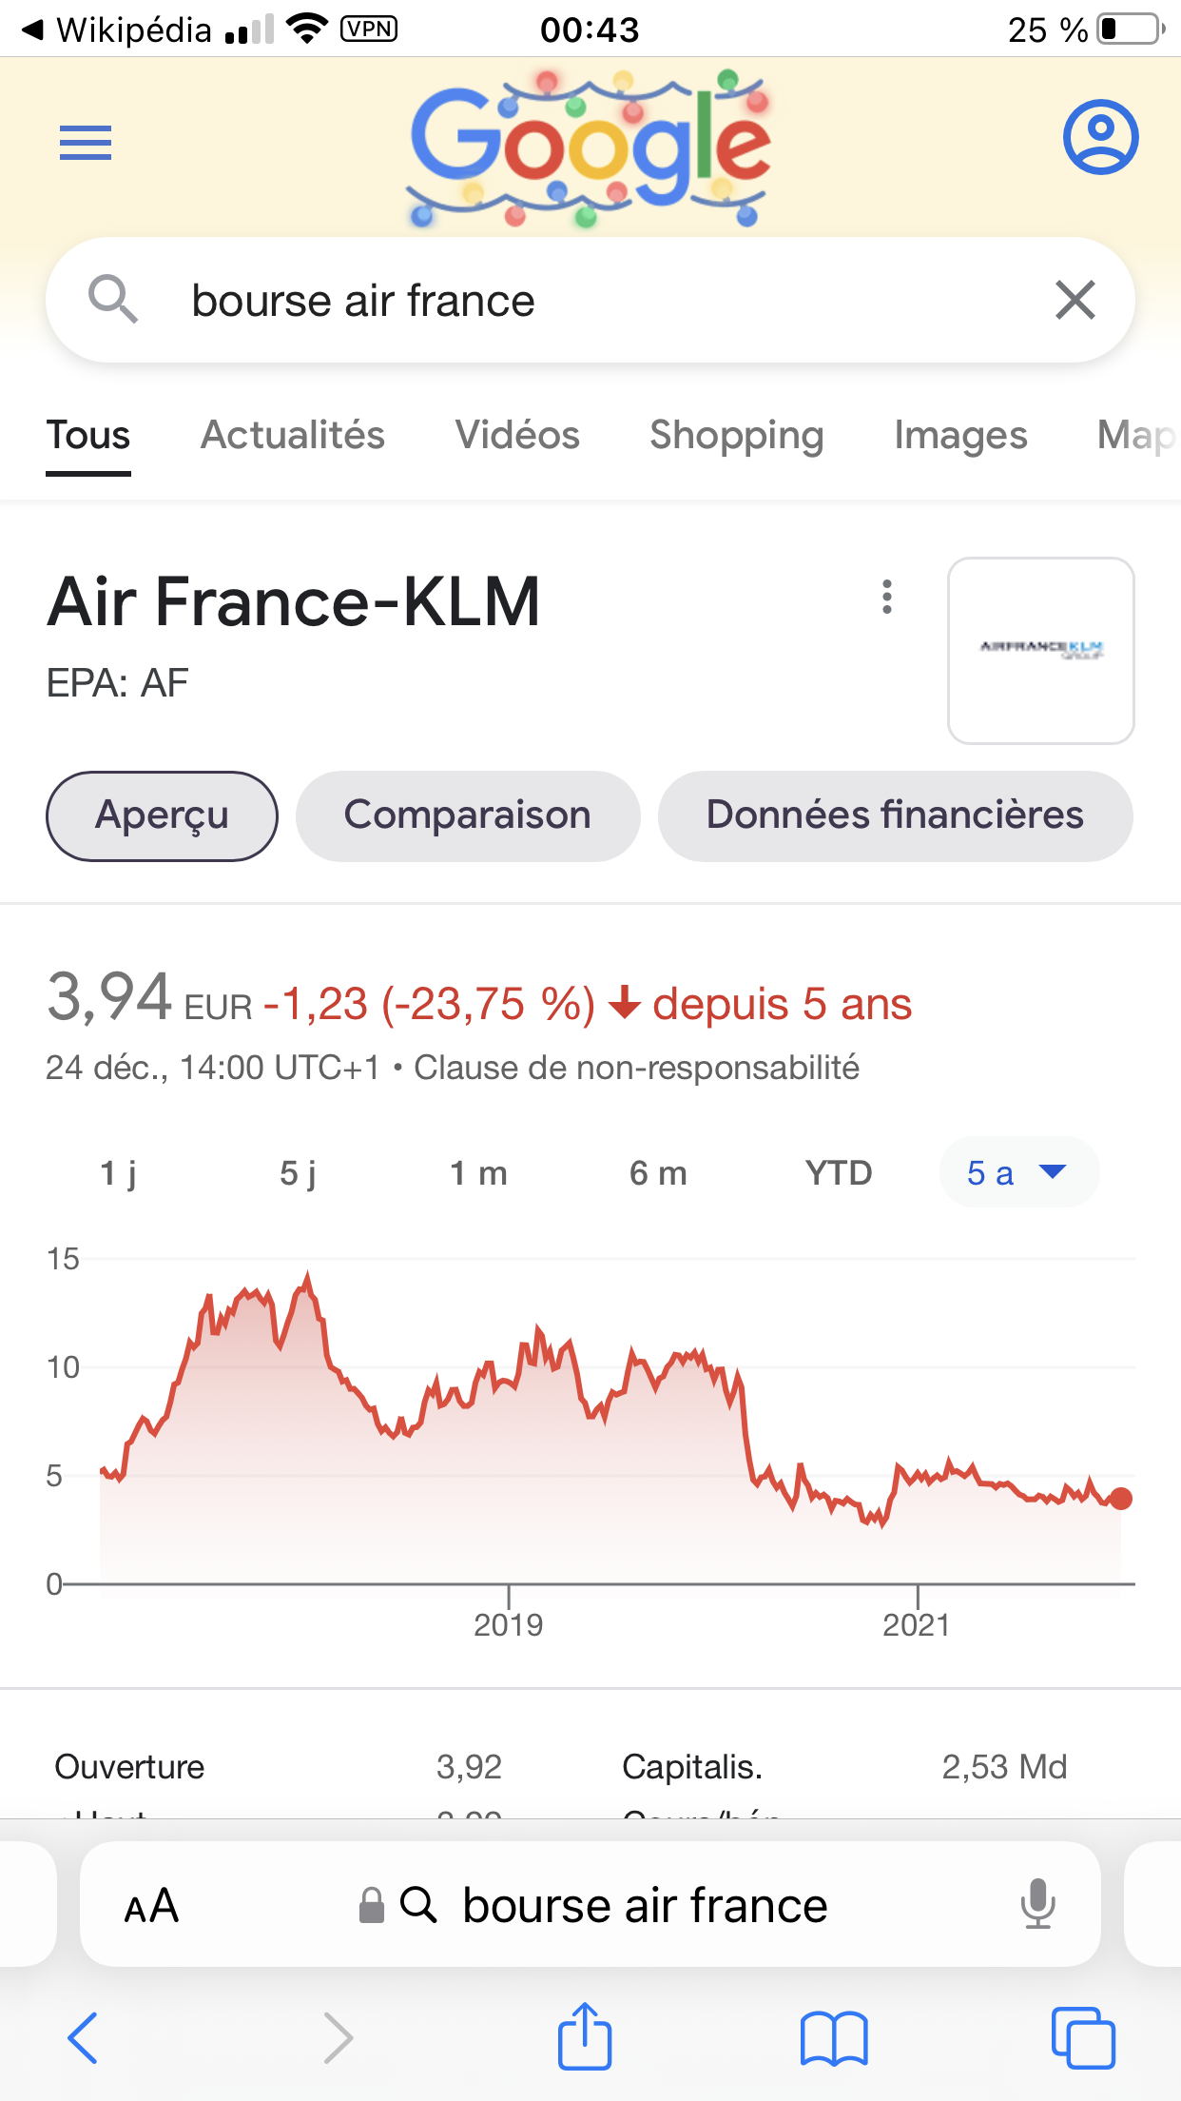Image resolution: width=1181 pixels, height=2101 pixels.
Task: Open the AA reader options menu
Action: click(151, 1906)
